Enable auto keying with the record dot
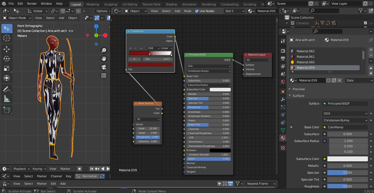The height and width of the screenshot is (193, 374). click(79, 169)
